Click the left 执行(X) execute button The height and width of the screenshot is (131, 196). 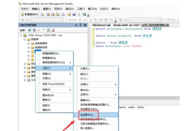pyautogui.click(x=71, y=20)
